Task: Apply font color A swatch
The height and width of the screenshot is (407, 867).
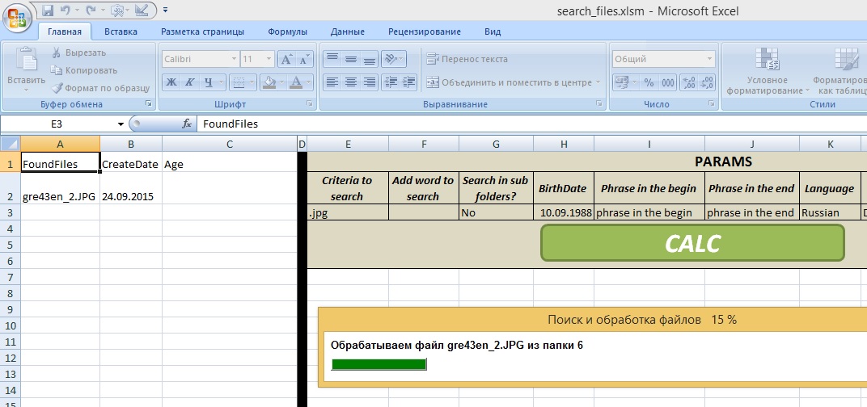Action: (296, 82)
